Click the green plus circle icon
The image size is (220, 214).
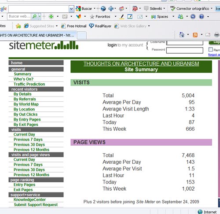point(51,16)
